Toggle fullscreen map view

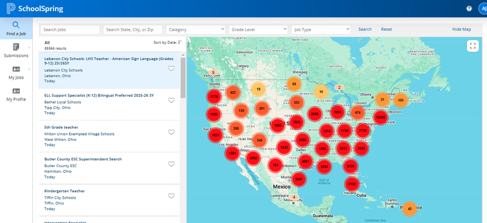coord(472,46)
